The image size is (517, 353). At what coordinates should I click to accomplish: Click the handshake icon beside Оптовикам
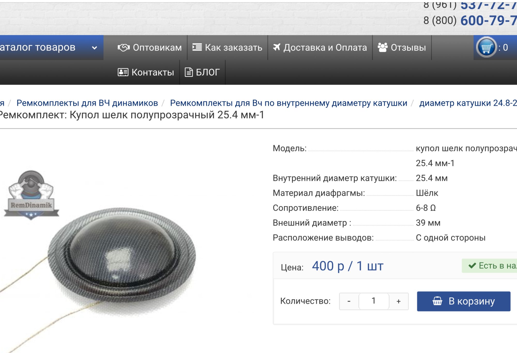[x=124, y=48]
